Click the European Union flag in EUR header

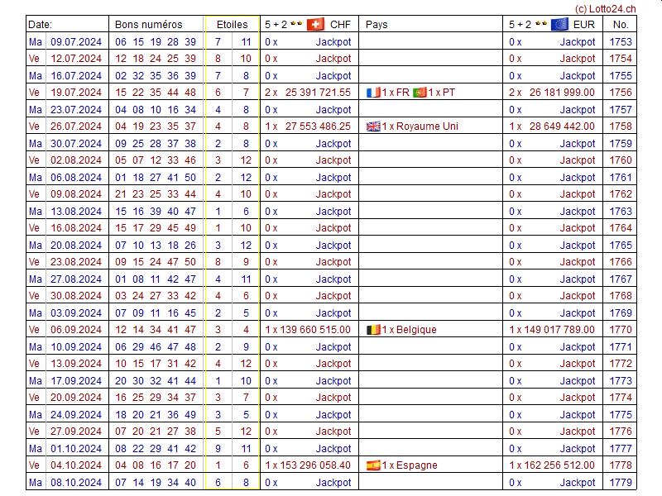click(x=559, y=24)
